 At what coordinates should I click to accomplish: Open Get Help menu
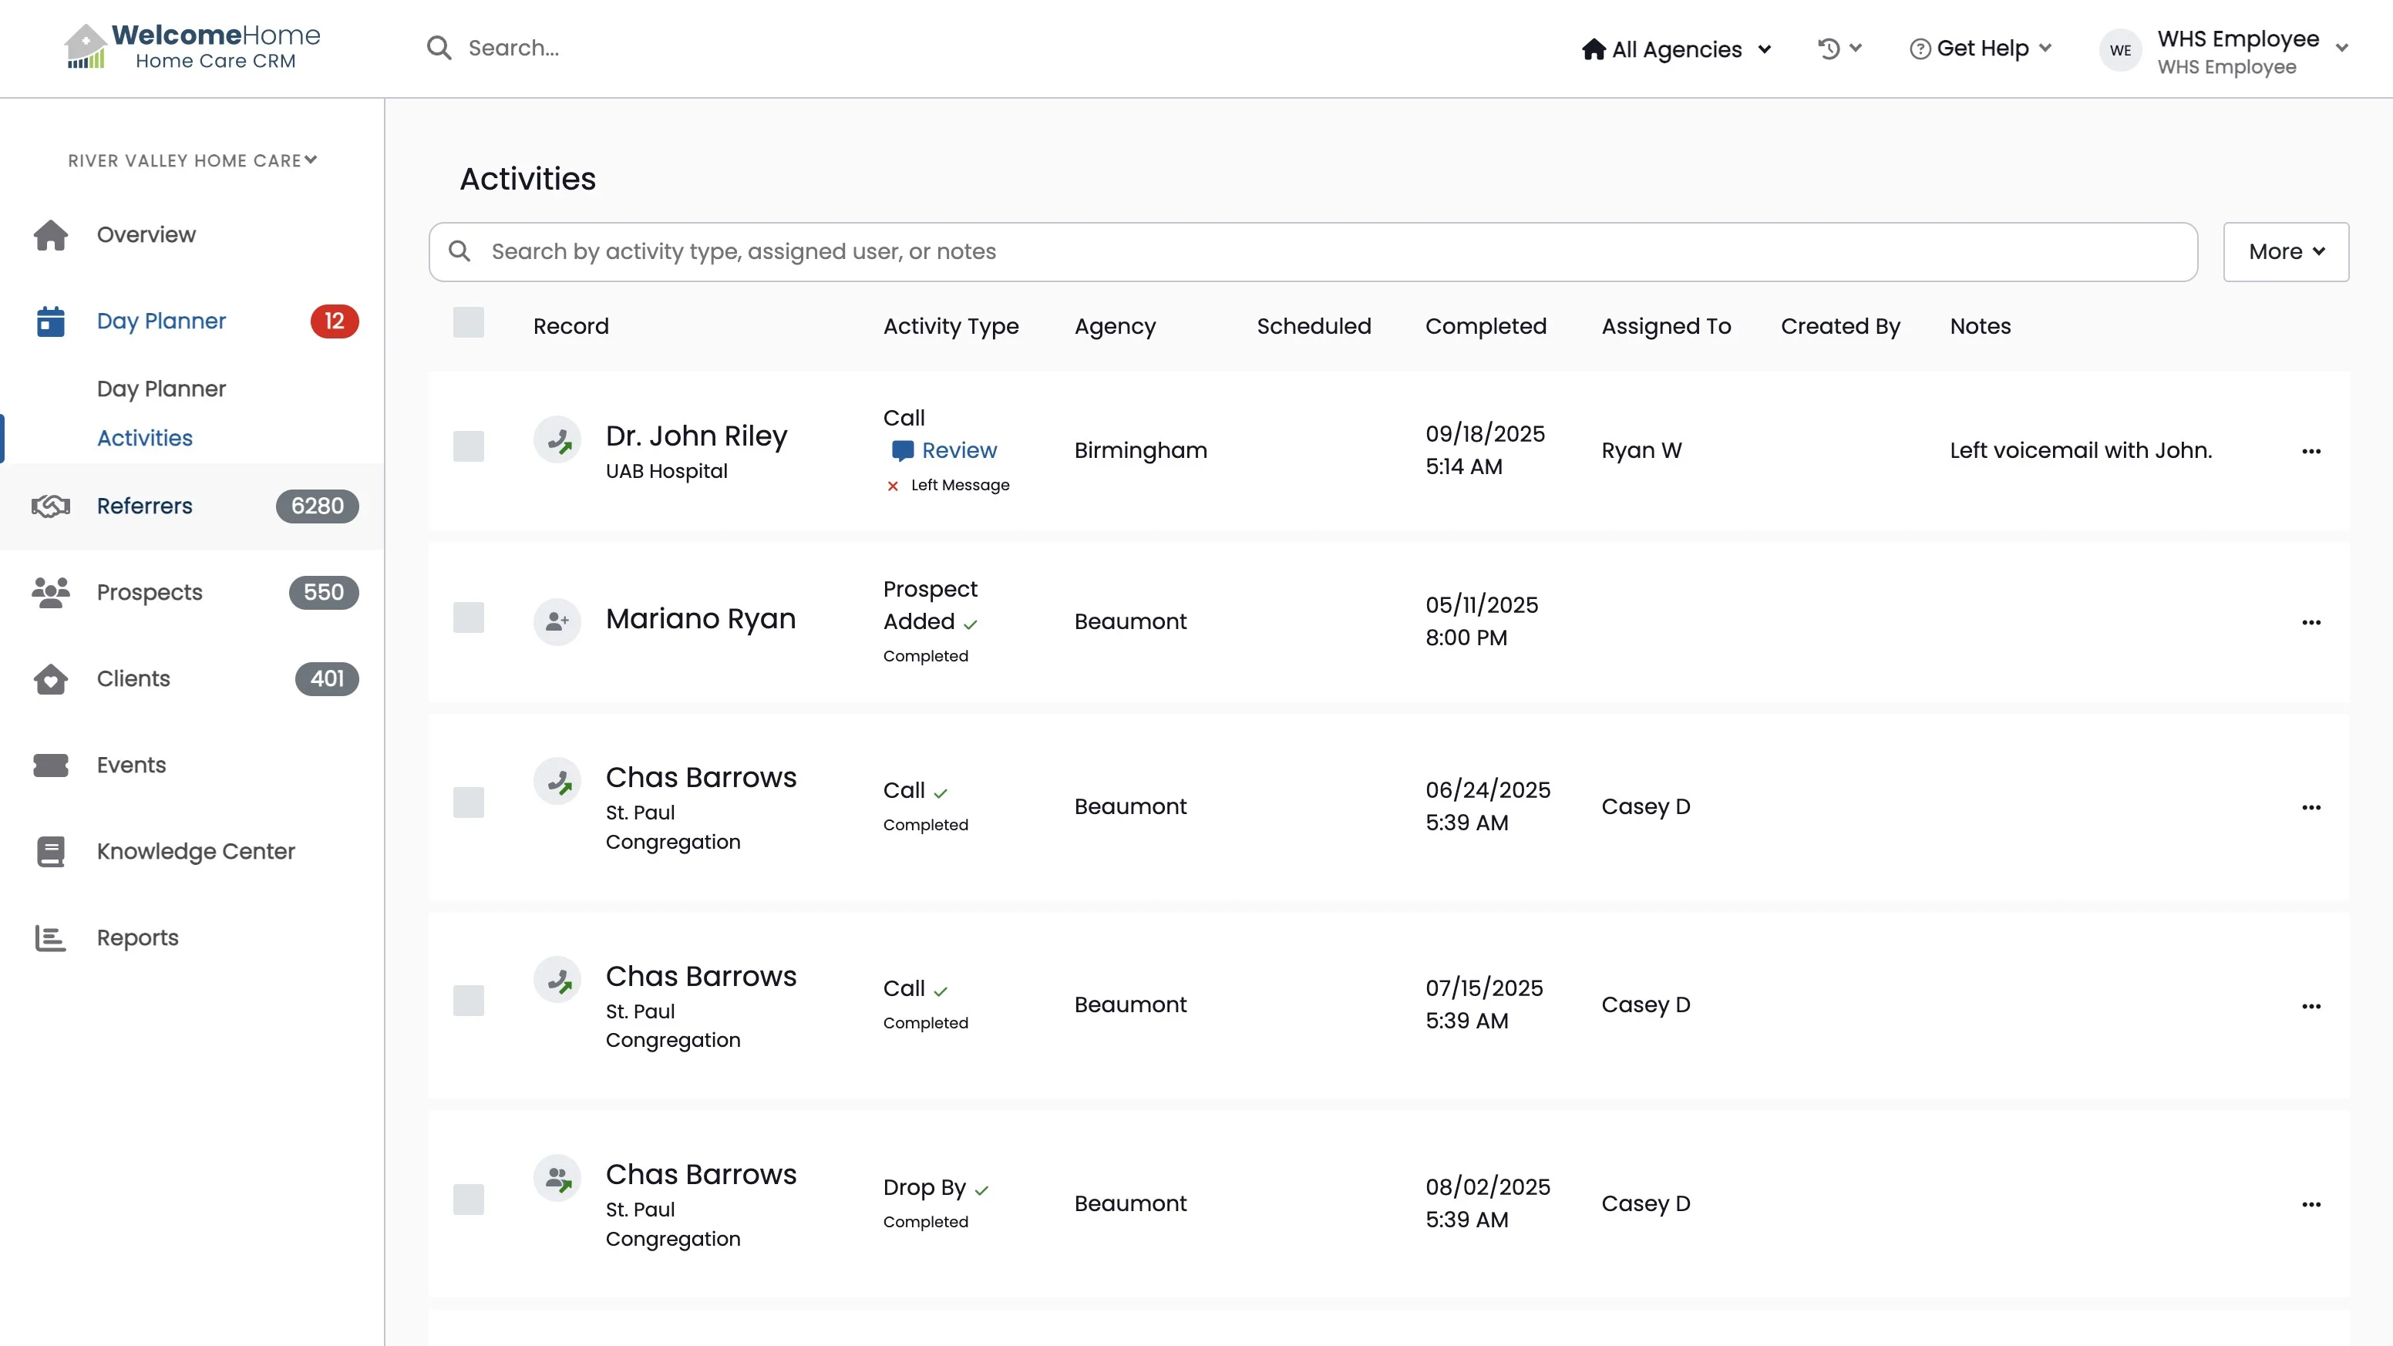[1981, 49]
